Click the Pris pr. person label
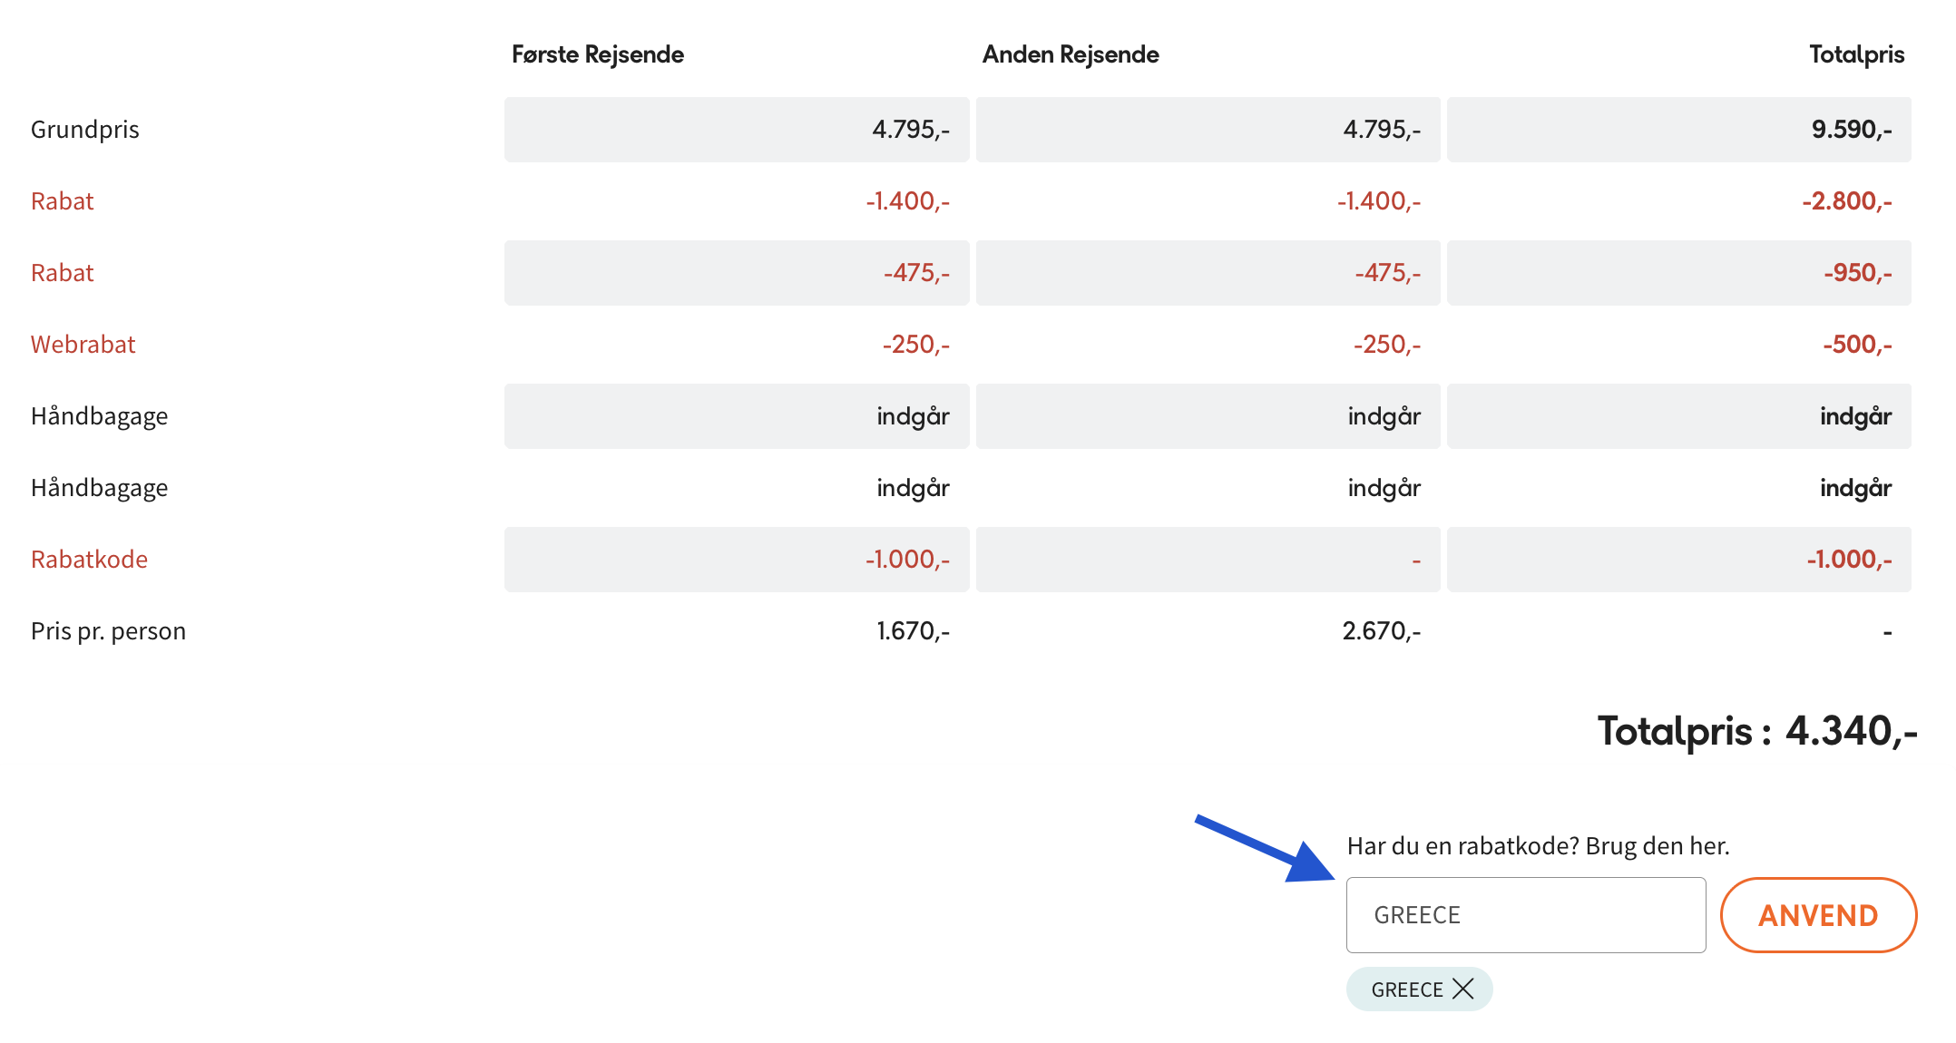The image size is (1956, 1043). point(108,631)
